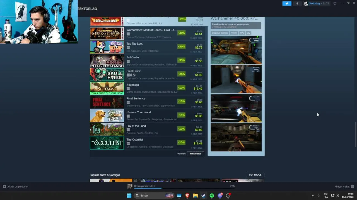The image size is (357, 200).
Task: Click the $6.36 price of Restore Your Island
Action: click(x=199, y=116)
